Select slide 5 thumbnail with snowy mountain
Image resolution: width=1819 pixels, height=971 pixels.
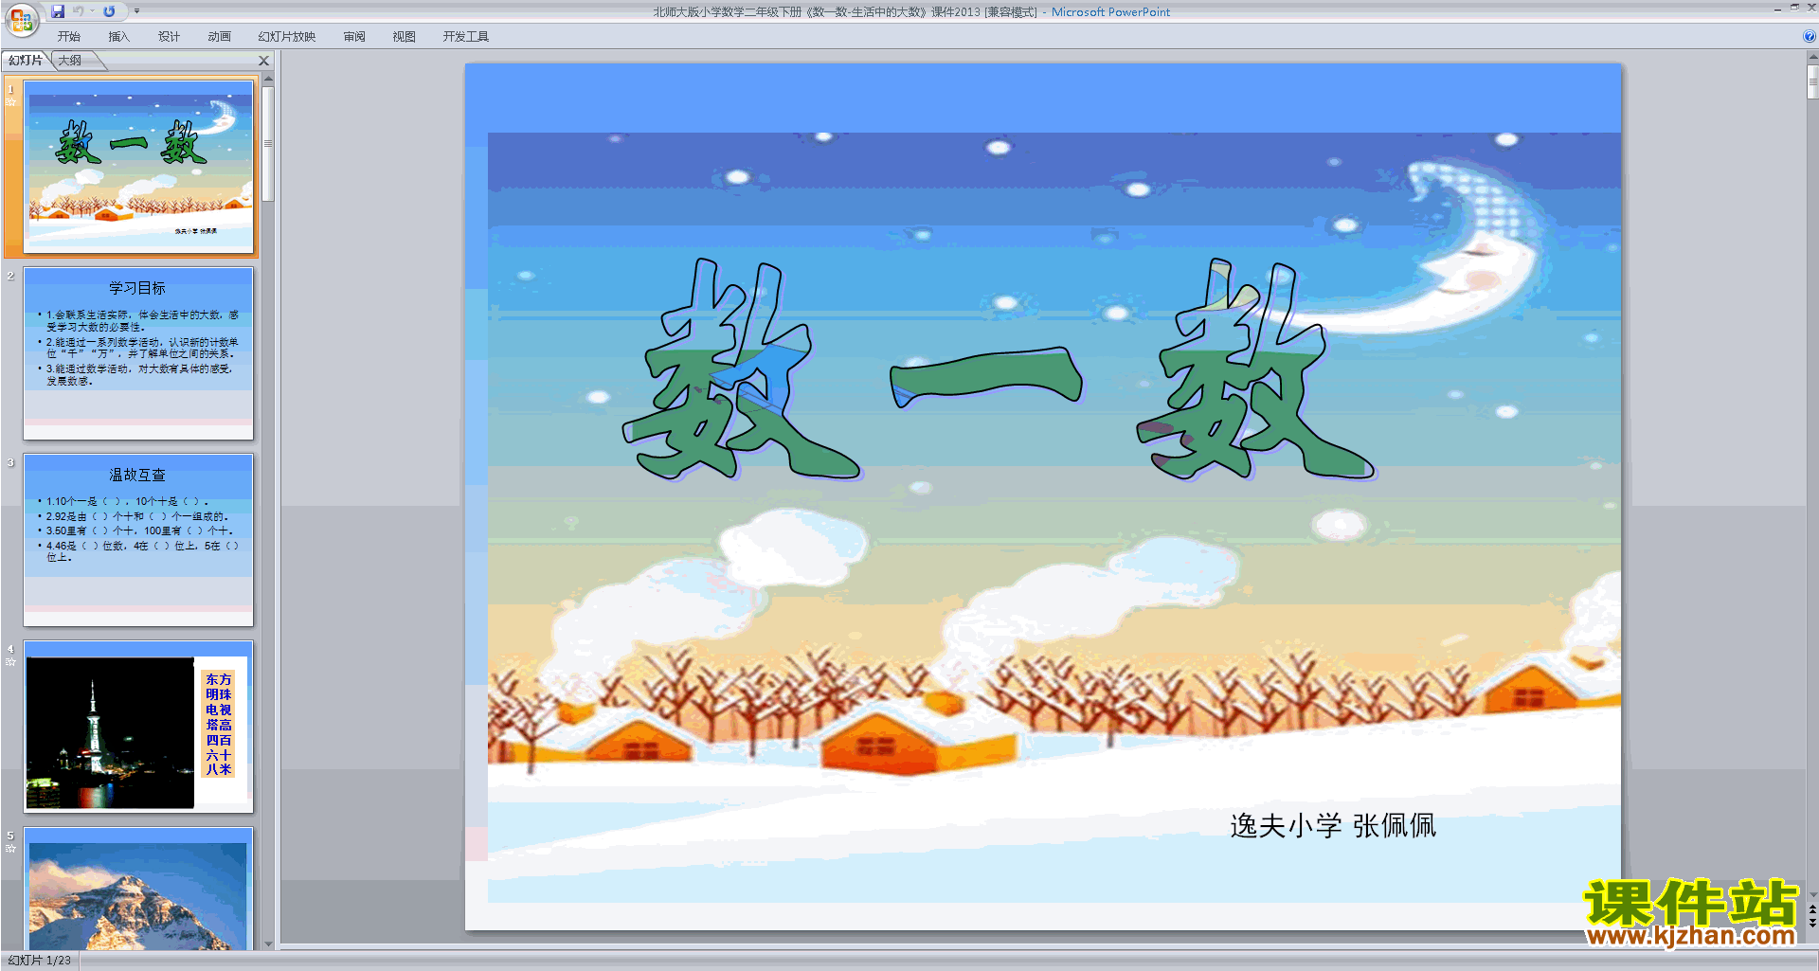coord(138,889)
